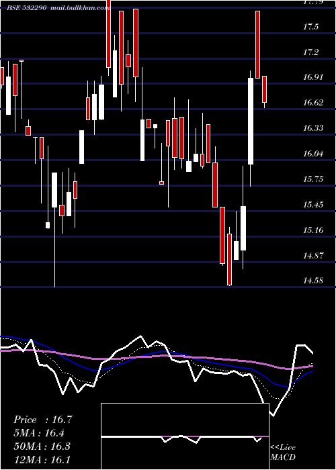Click the Price : 16.7 readout
The image size is (336, 470).
43,420
